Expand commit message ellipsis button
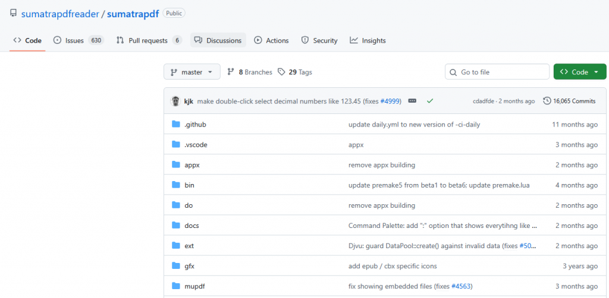This screenshot has width=609, height=298. (x=412, y=101)
